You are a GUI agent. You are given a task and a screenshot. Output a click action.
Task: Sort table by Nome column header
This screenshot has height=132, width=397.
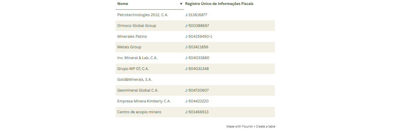(123, 4)
